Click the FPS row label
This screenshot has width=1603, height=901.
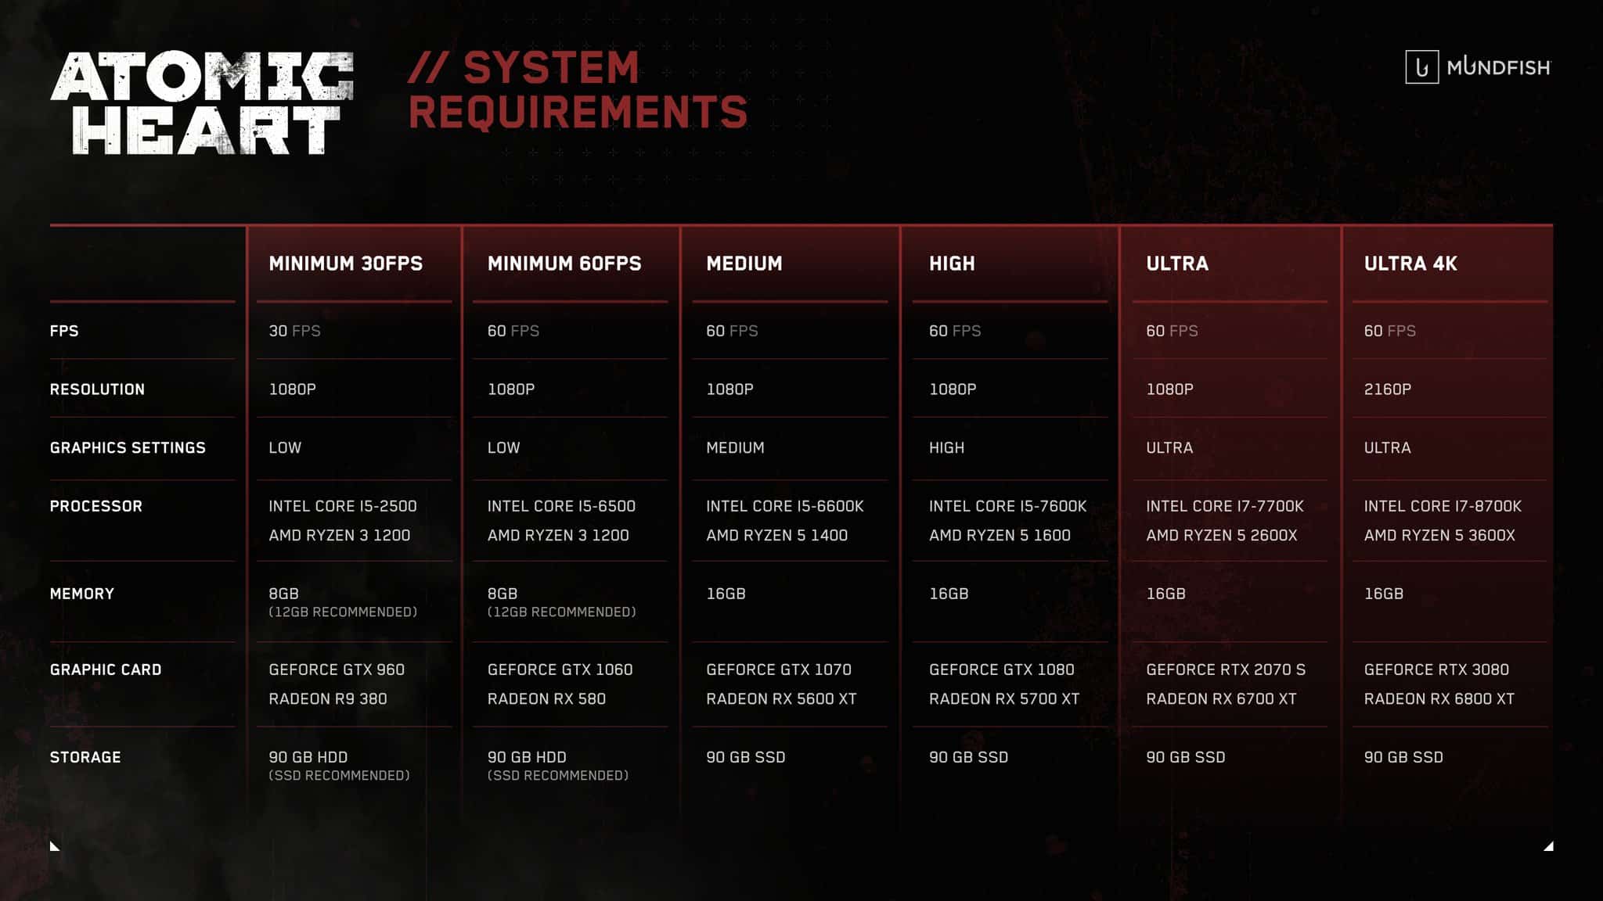[64, 330]
